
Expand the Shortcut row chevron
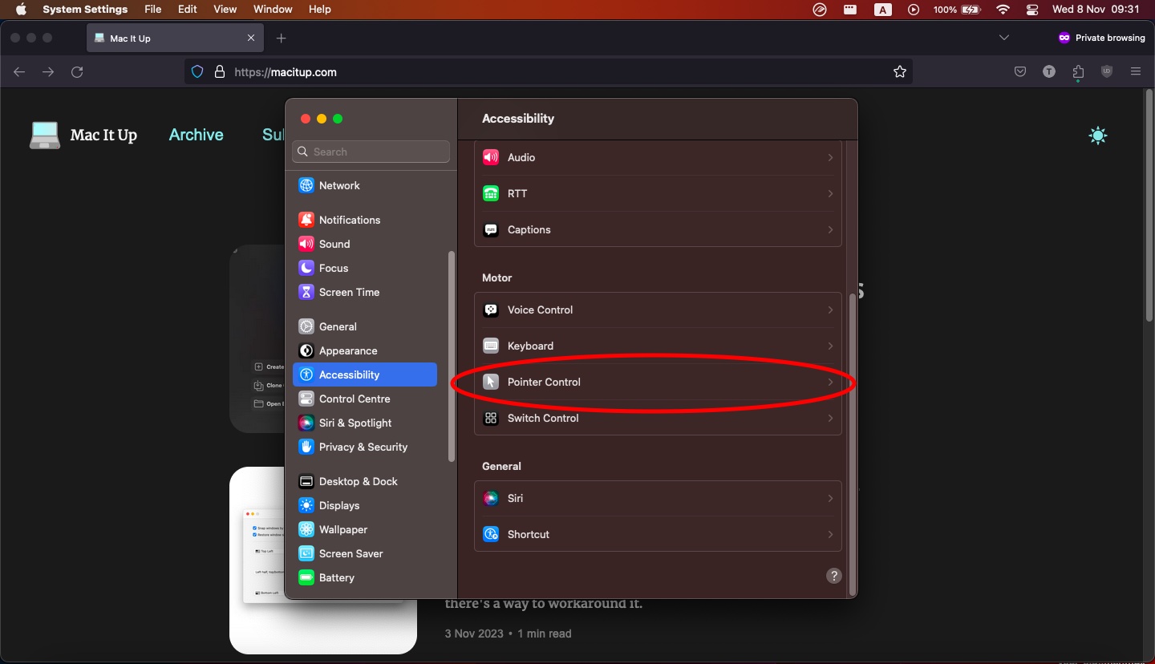(x=830, y=535)
